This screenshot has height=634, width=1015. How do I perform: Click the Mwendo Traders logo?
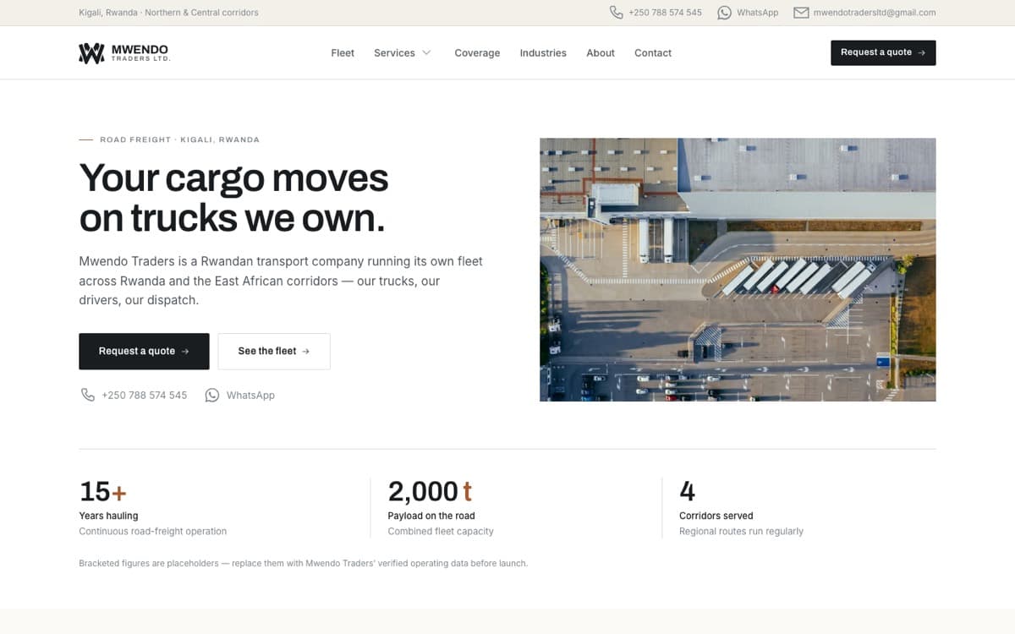pos(124,53)
